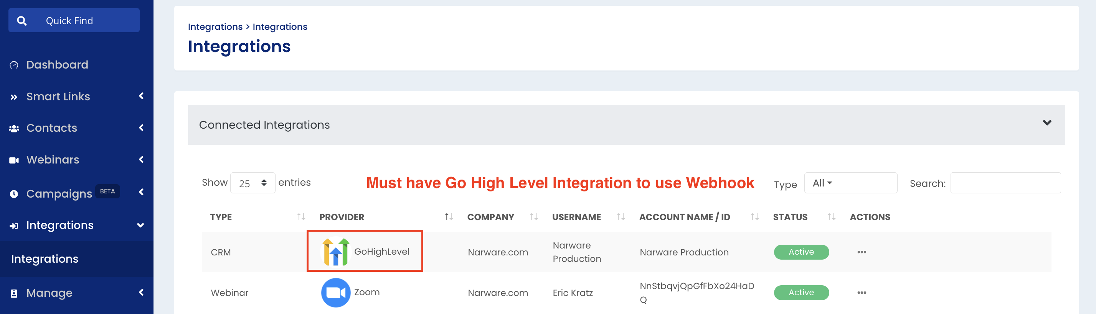The height and width of the screenshot is (314, 1096).
Task: Click the Quick Find magnifier icon
Action: click(x=22, y=20)
